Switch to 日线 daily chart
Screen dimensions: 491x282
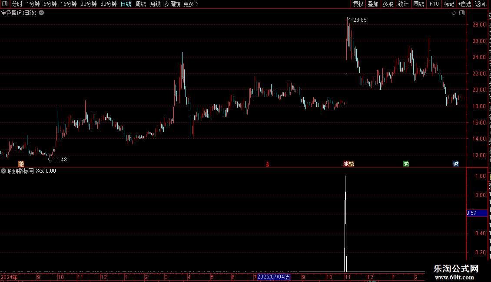(126, 4)
